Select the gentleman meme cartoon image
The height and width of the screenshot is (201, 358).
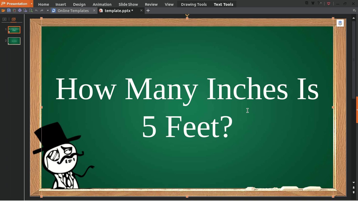pos(63,155)
